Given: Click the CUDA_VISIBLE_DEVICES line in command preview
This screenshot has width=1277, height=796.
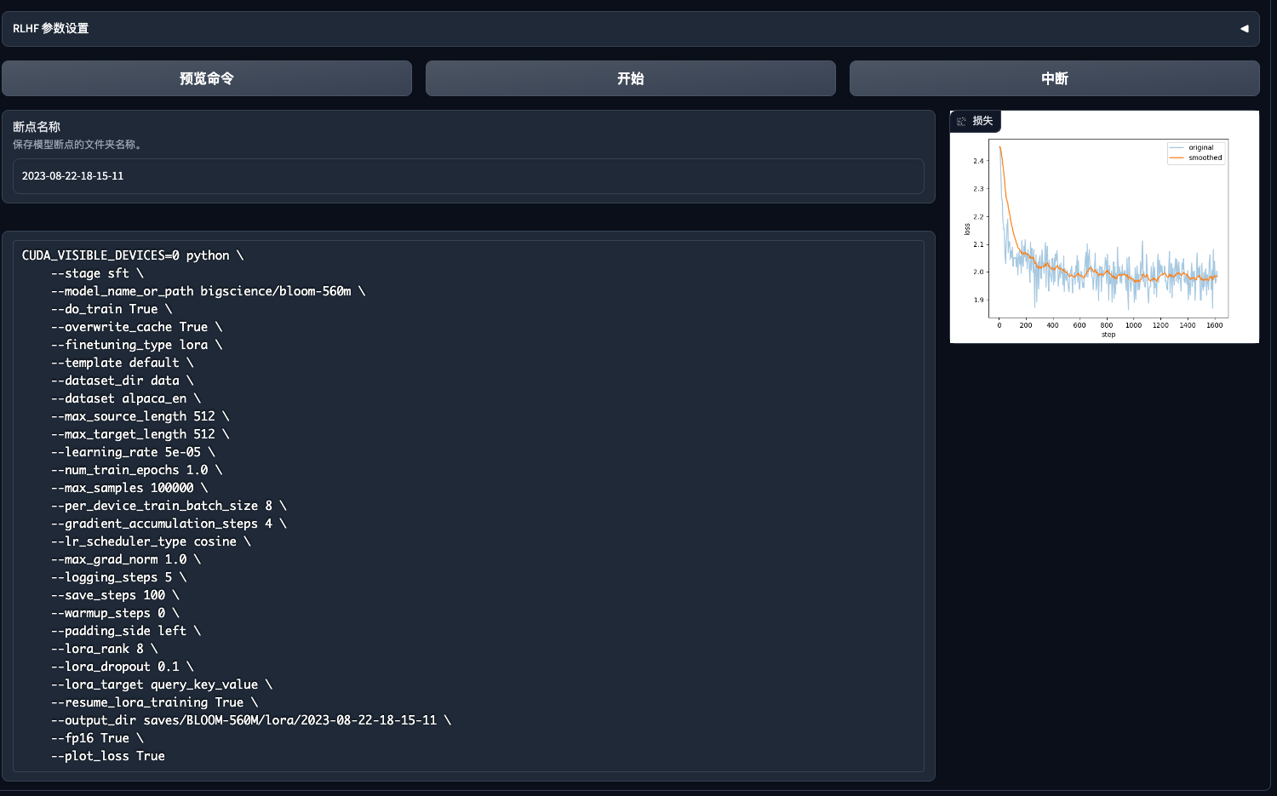Looking at the screenshot, I should point(133,255).
